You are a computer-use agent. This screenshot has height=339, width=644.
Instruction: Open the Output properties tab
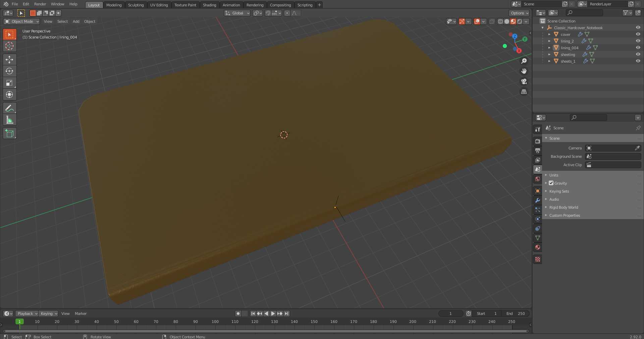click(538, 151)
